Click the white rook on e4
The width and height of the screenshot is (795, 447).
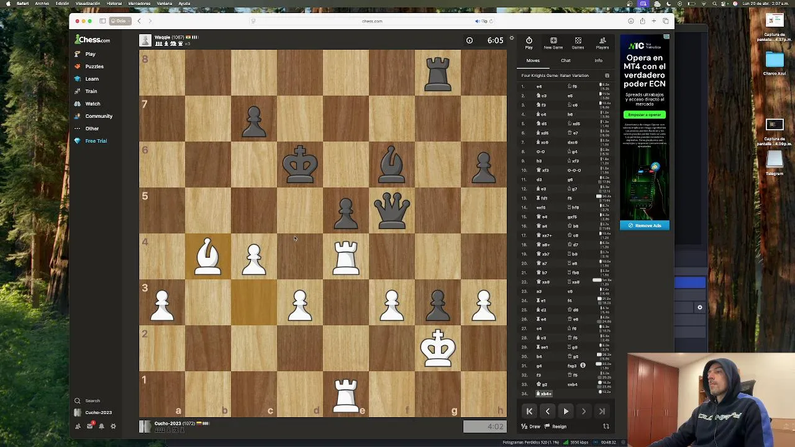pyautogui.click(x=346, y=256)
